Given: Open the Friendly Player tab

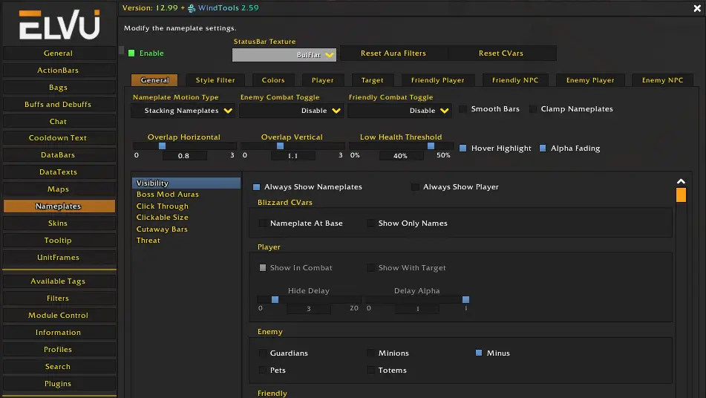Looking at the screenshot, I should pos(438,80).
